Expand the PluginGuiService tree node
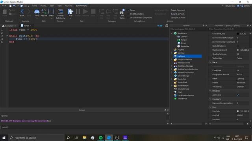 [172, 60]
